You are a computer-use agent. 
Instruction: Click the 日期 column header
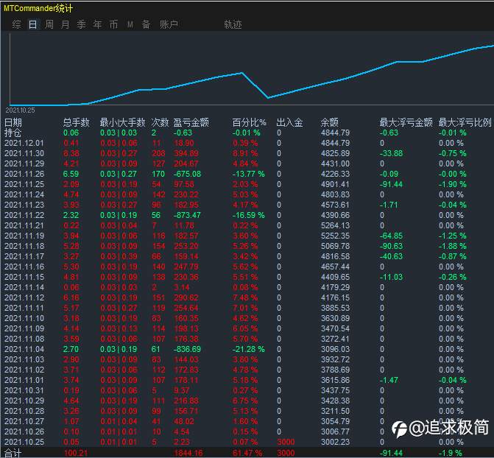pyautogui.click(x=13, y=122)
